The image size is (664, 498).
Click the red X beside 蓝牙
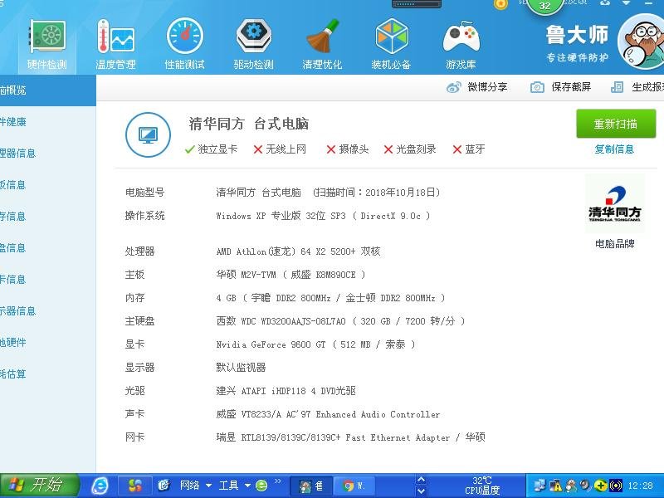(x=457, y=150)
